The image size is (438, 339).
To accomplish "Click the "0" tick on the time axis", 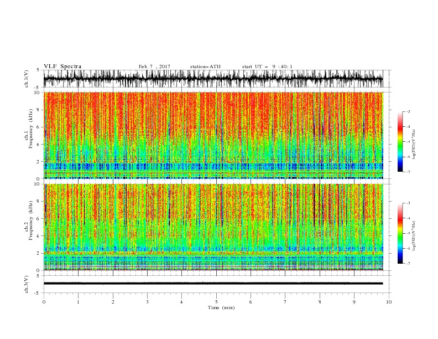I will click(44, 302).
